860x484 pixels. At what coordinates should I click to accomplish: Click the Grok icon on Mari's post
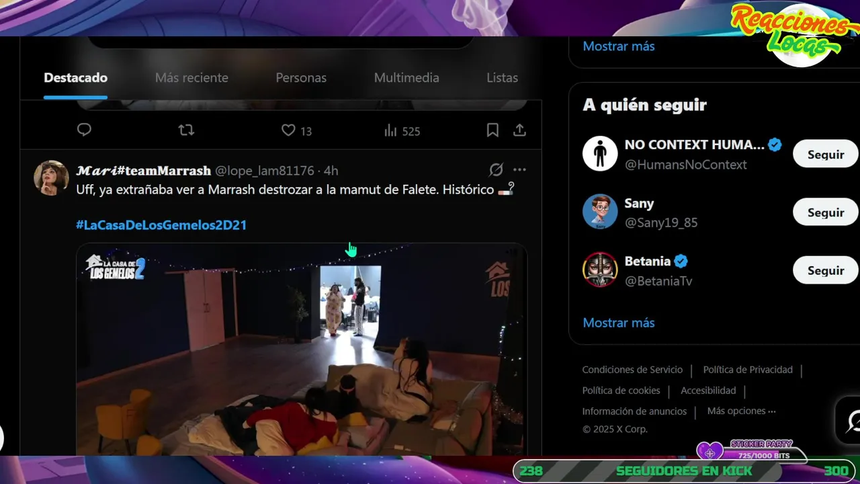point(496,169)
